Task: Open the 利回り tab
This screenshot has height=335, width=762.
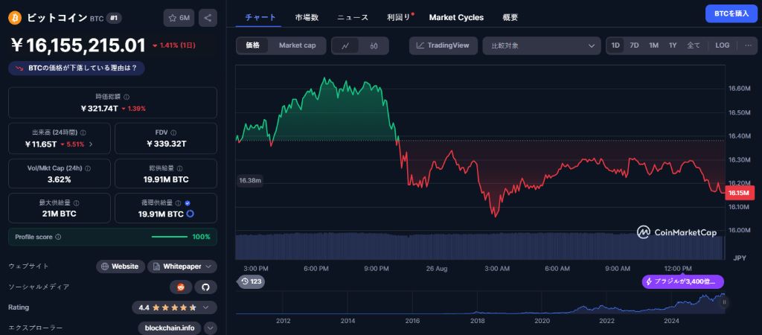Action: click(399, 17)
